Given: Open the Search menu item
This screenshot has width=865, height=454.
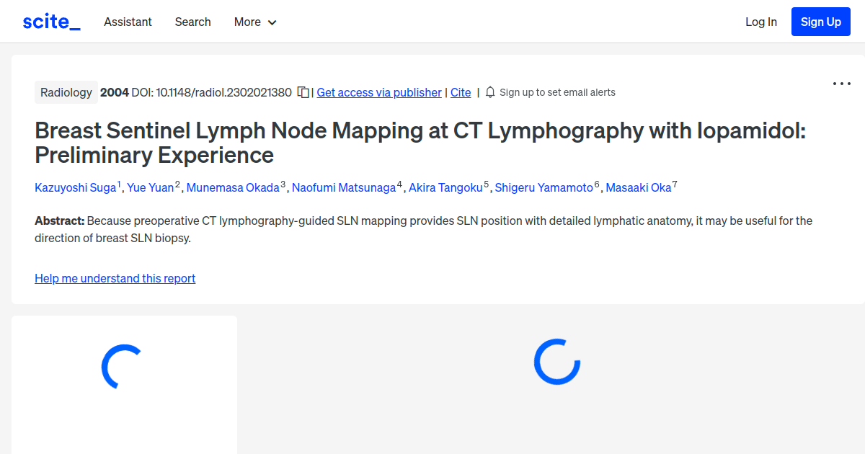Looking at the screenshot, I should click(x=192, y=22).
